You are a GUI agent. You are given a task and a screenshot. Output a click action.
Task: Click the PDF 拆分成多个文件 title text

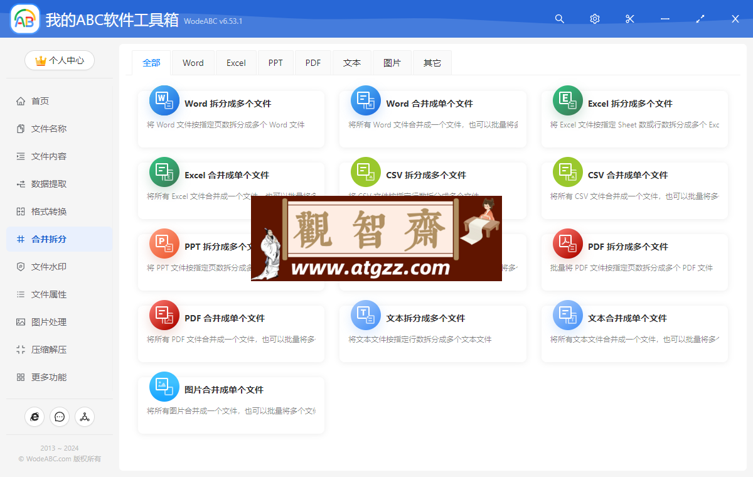click(x=628, y=247)
